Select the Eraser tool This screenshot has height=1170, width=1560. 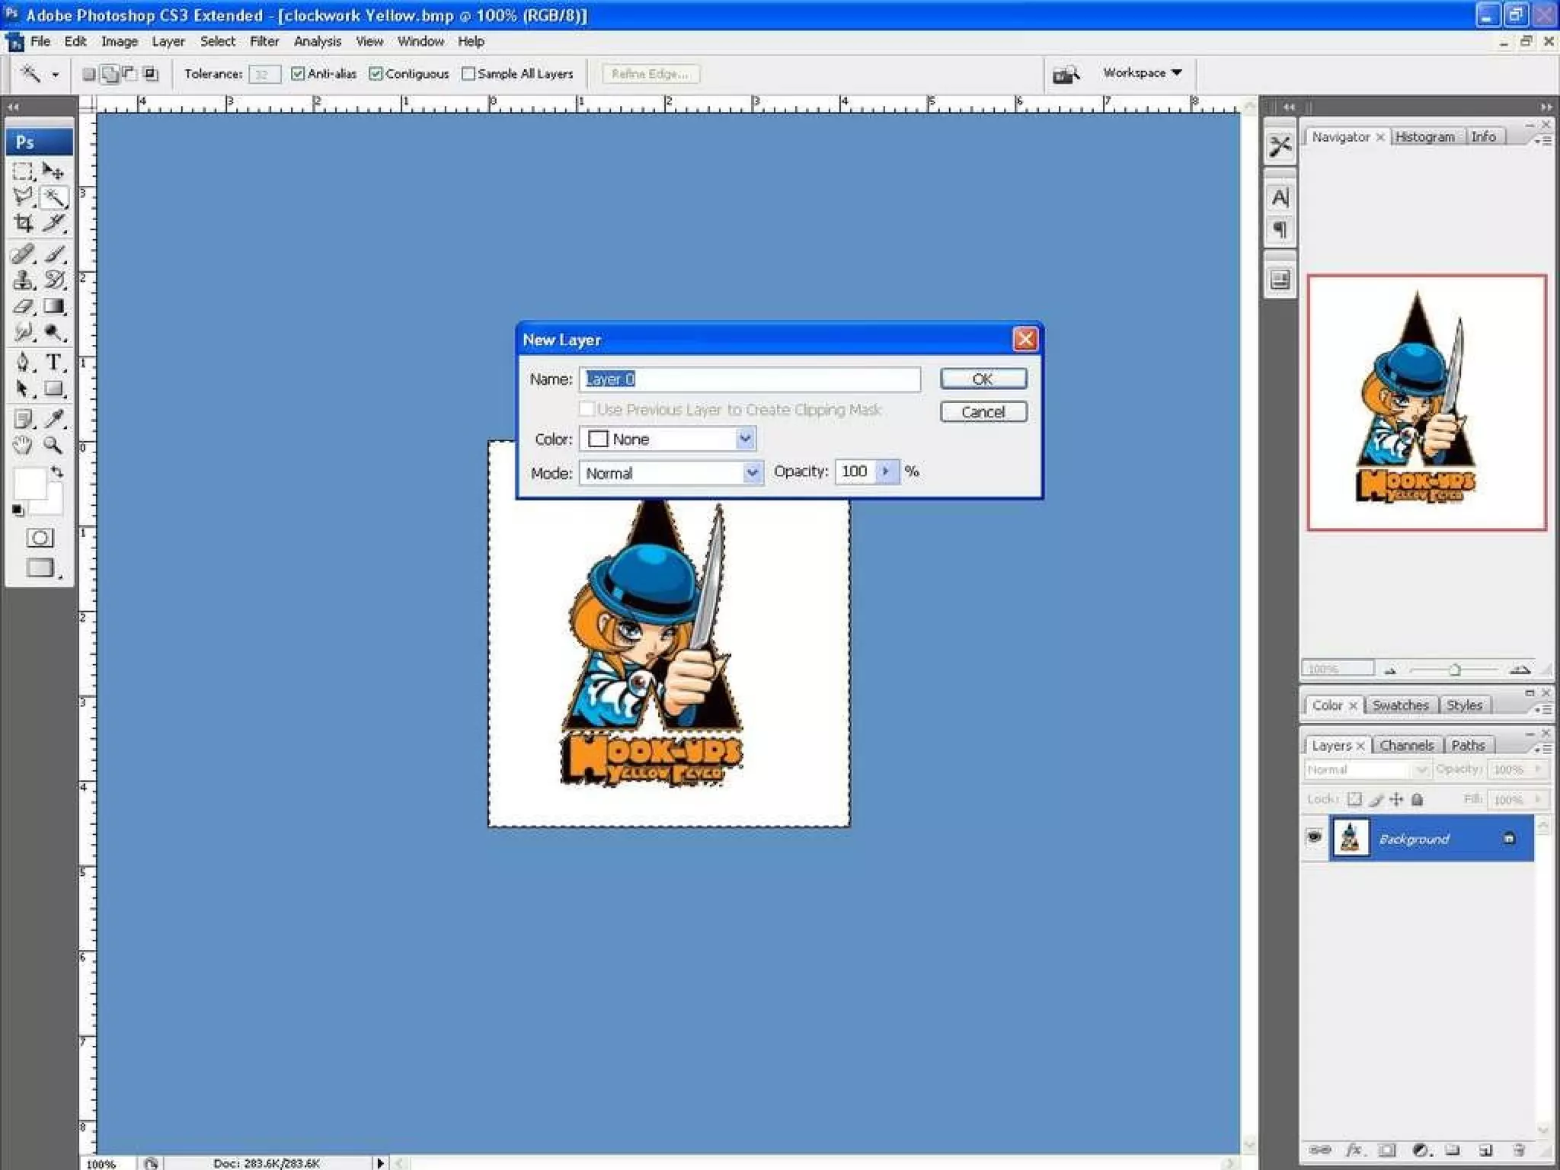pos(24,306)
